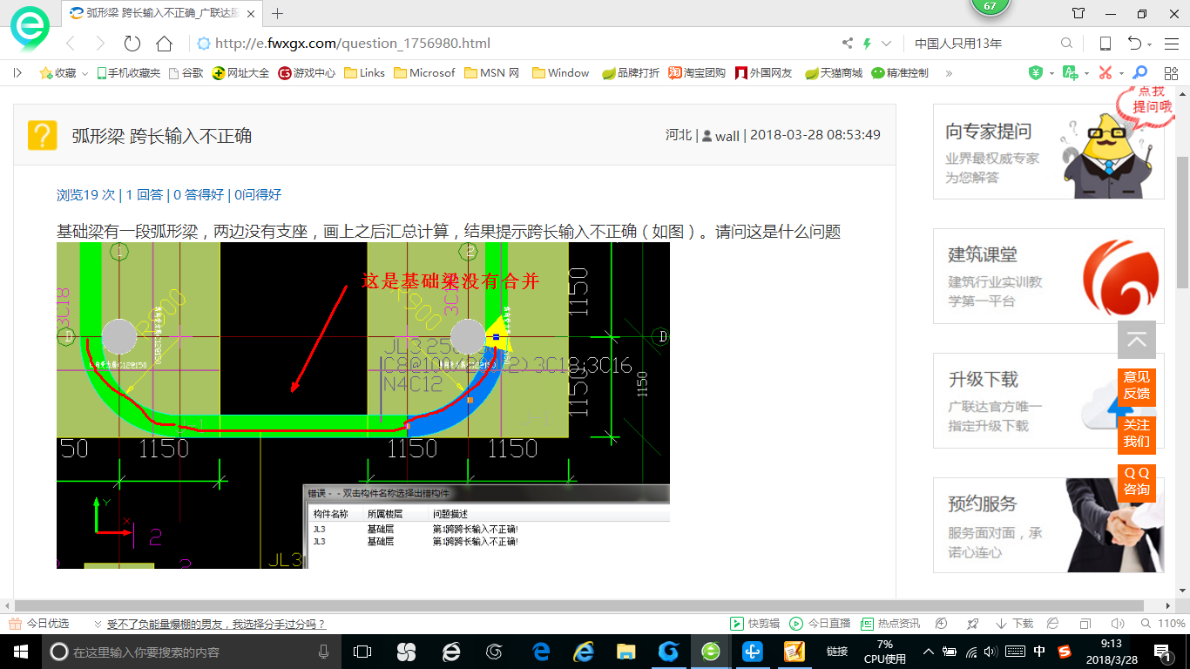This screenshot has width=1190, height=669.
Task: Open 今日直播 in the status bar
Action: click(x=820, y=624)
